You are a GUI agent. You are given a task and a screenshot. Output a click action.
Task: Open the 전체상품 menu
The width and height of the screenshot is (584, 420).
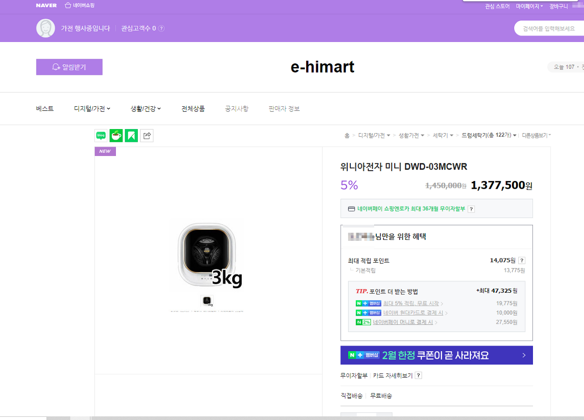(x=193, y=109)
